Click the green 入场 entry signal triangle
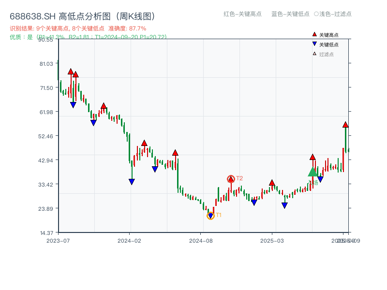 coord(313,173)
